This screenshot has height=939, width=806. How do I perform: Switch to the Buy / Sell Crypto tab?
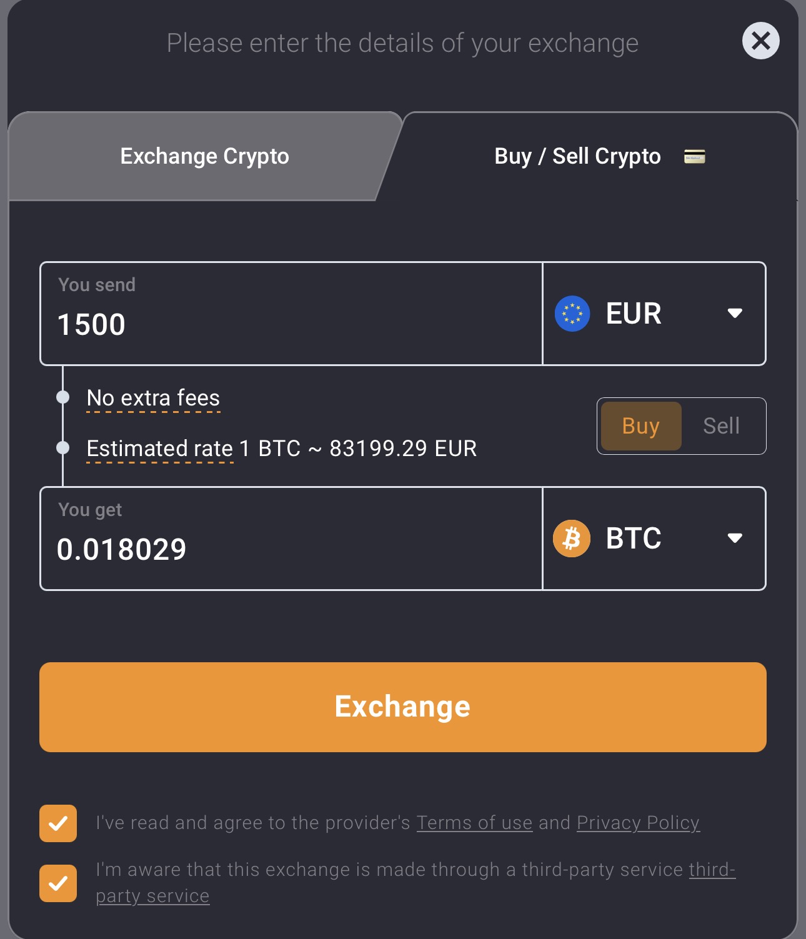click(577, 156)
